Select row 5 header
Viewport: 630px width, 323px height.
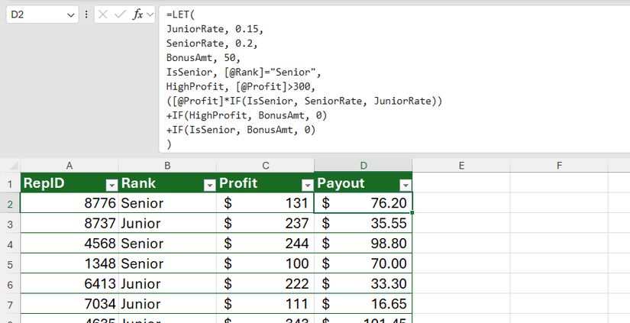click(10, 263)
